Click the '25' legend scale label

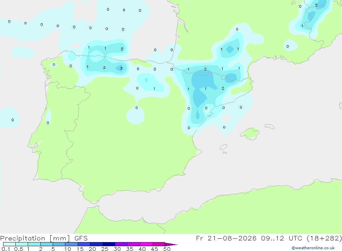click(x=105, y=249)
